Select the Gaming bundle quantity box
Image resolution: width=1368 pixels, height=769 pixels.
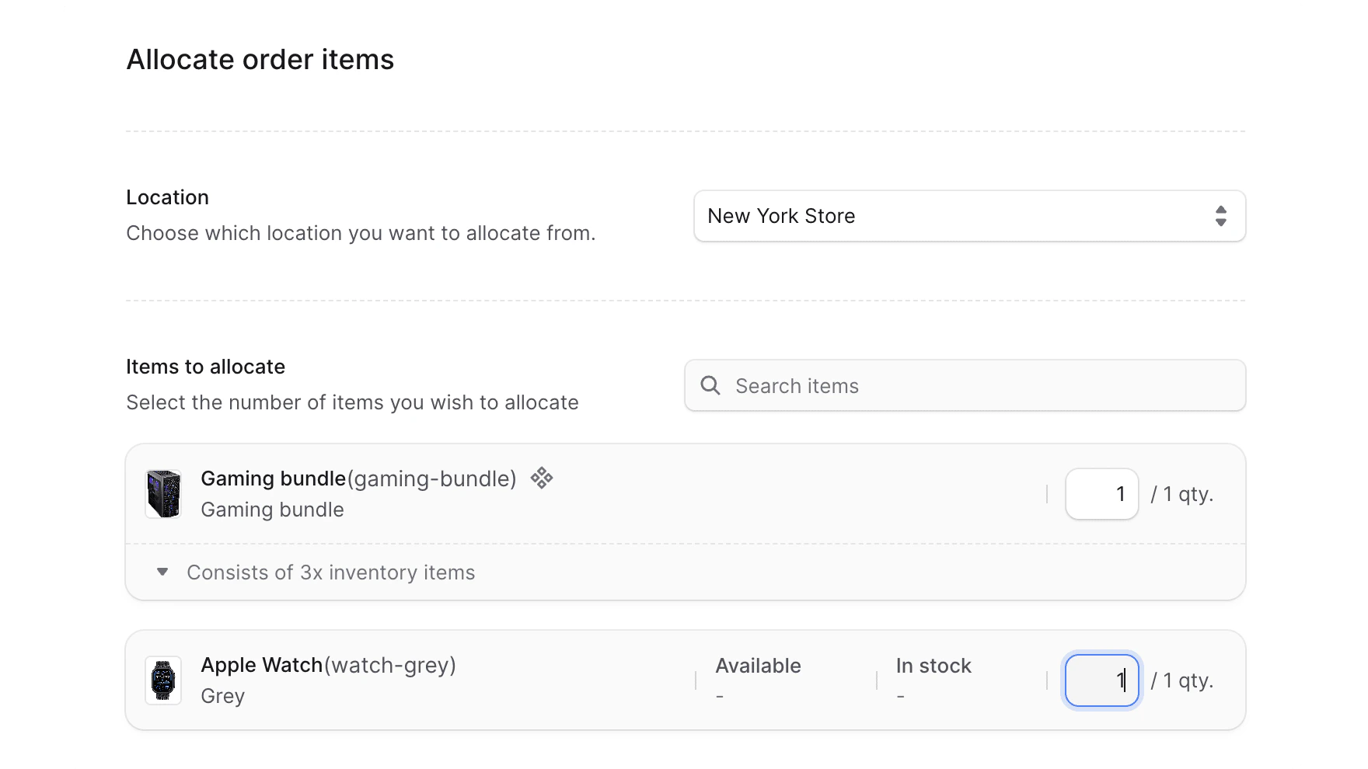(1101, 493)
